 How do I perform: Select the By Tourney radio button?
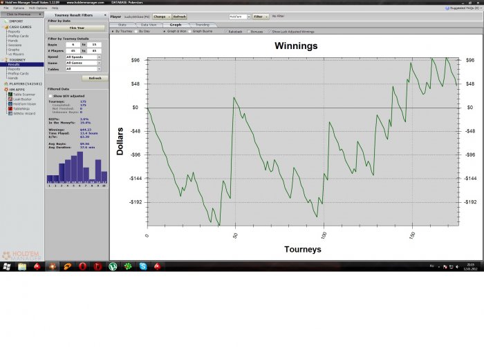click(x=113, y=32)
